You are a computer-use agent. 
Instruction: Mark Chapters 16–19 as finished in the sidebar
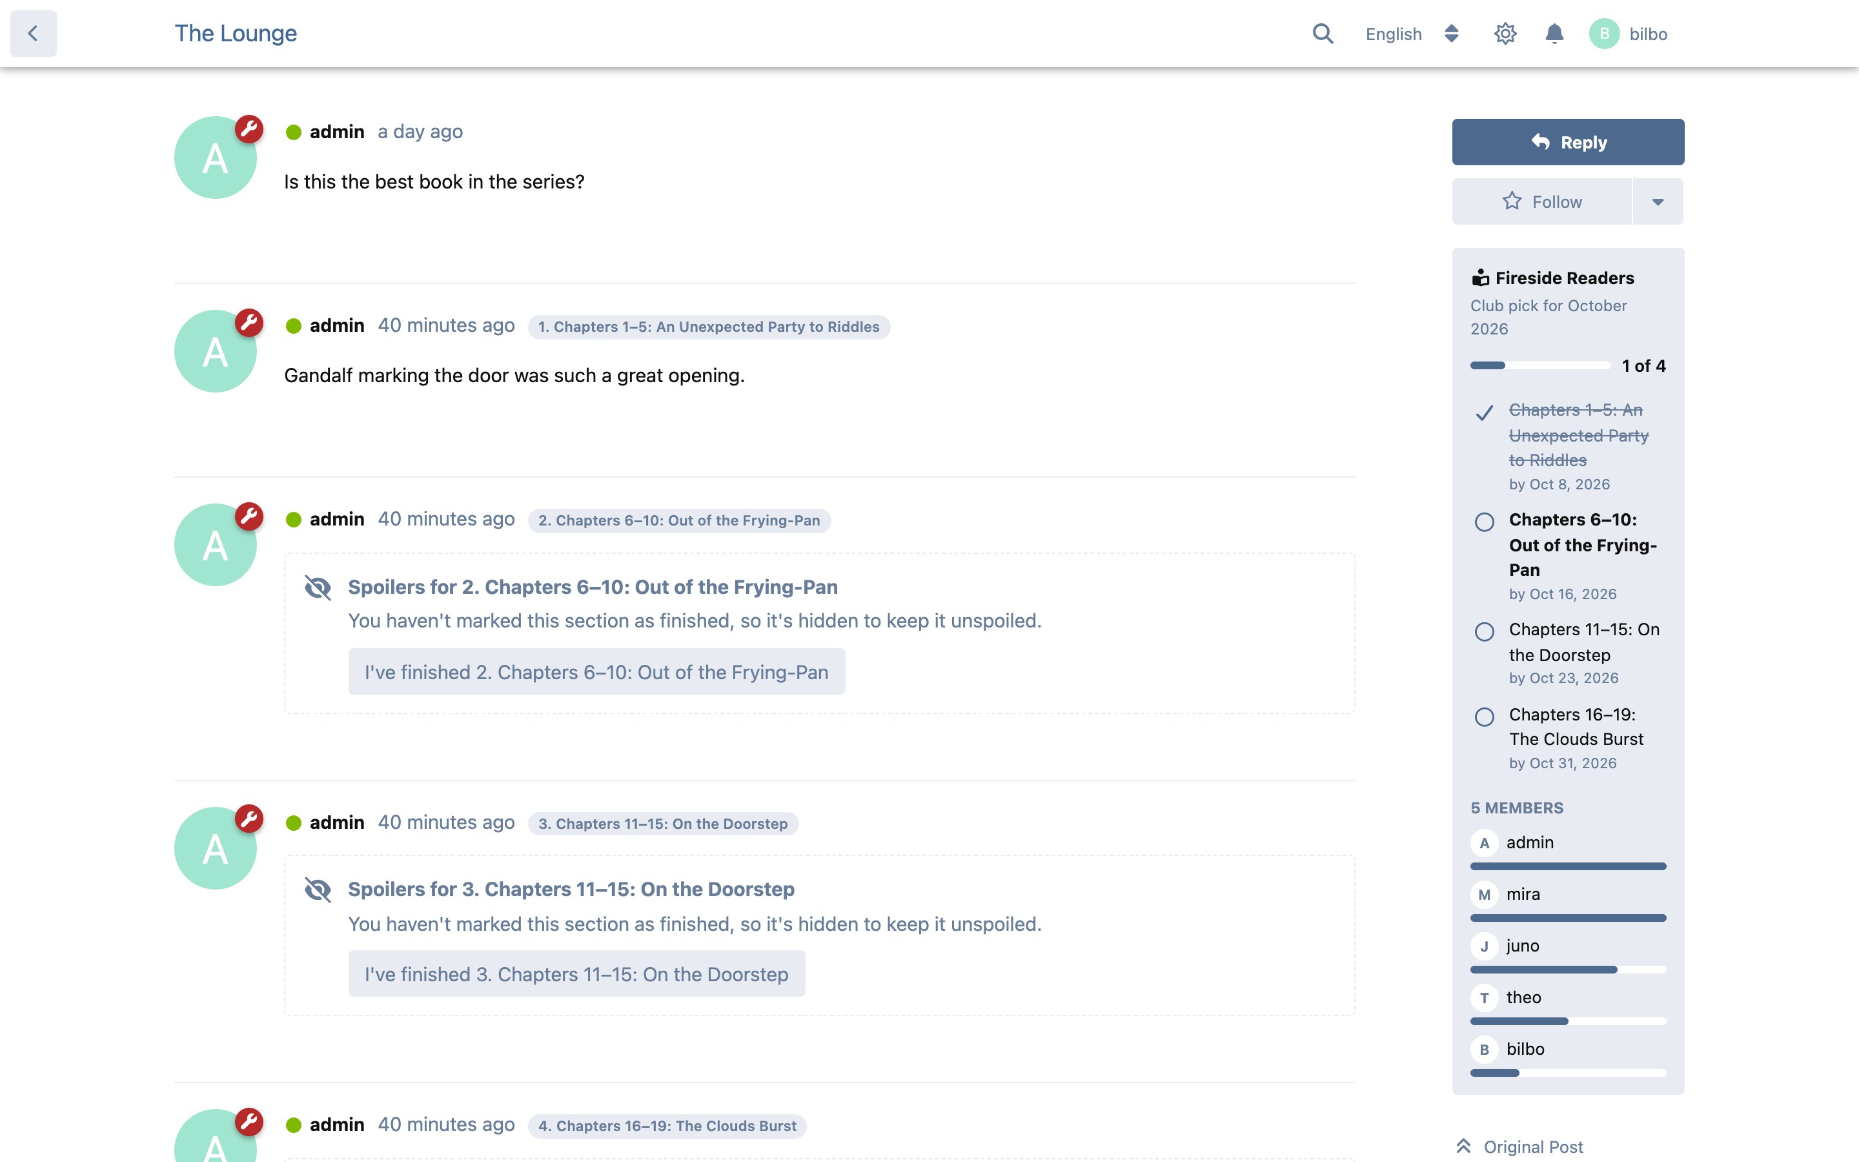(1484, 717)
